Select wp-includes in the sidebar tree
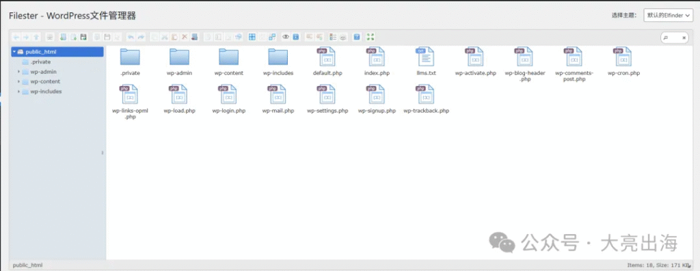Image resolution: width=700 pixels, height=271 pixels. 46,91
